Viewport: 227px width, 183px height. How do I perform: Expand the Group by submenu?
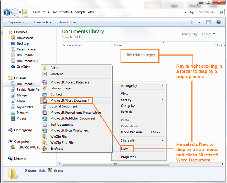tap(139, 106)
